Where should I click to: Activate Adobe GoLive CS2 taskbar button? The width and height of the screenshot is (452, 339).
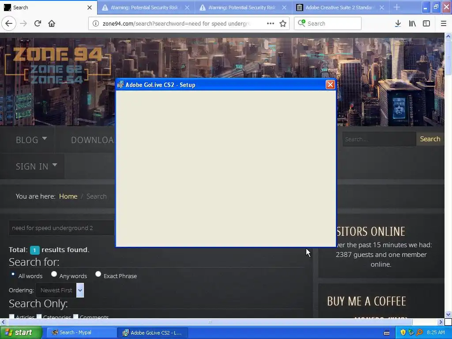[153, 333]
